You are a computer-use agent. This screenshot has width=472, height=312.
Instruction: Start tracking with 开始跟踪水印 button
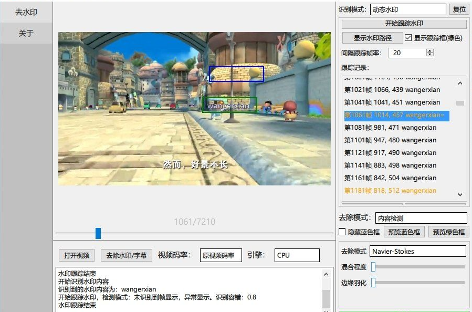pos(404,24)
